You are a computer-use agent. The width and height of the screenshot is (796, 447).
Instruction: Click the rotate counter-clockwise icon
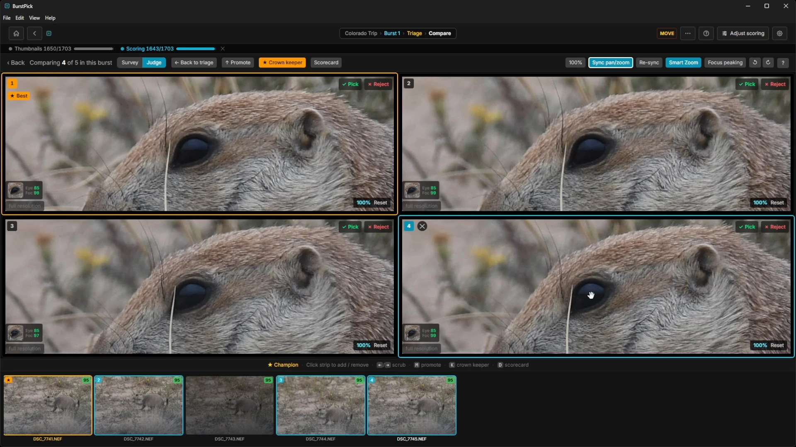[x=755, y=62]
